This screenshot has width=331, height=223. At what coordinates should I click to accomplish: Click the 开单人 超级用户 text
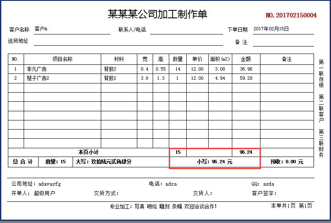pos(33,193)
